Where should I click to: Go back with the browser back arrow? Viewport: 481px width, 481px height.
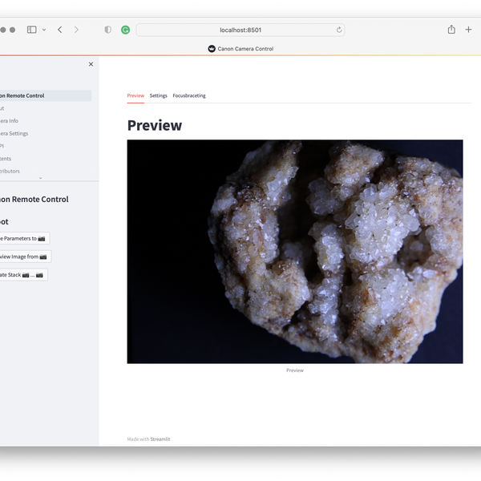pyautogui.click(x=60, y=30)
